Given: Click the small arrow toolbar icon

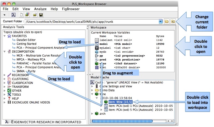Looking at the screenshot, I should [4, 15].
